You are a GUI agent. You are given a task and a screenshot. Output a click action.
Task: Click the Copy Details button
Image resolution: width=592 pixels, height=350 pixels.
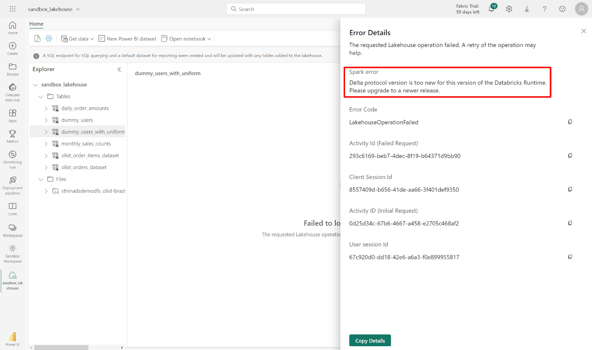pos(370,341)
